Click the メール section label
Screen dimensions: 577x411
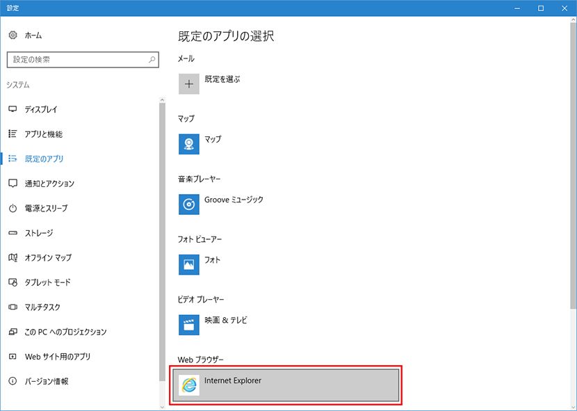pos(186,58)
